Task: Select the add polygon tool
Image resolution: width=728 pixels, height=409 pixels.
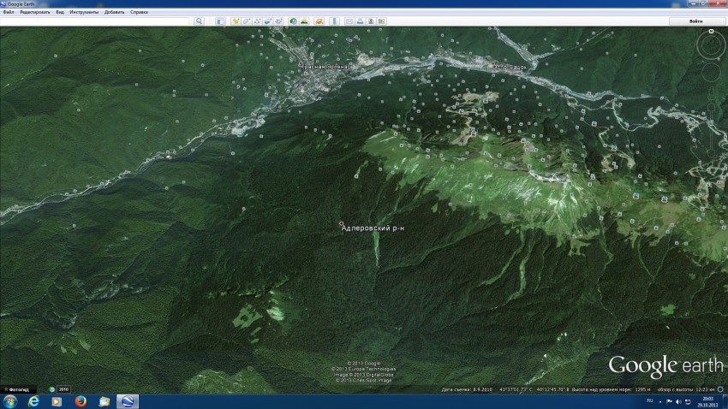Action: click(x=246, y=21)
